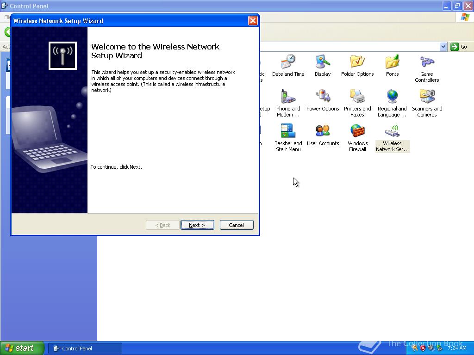Open Regional and Language options icon
474x355 pixels.
click(392, 103)
